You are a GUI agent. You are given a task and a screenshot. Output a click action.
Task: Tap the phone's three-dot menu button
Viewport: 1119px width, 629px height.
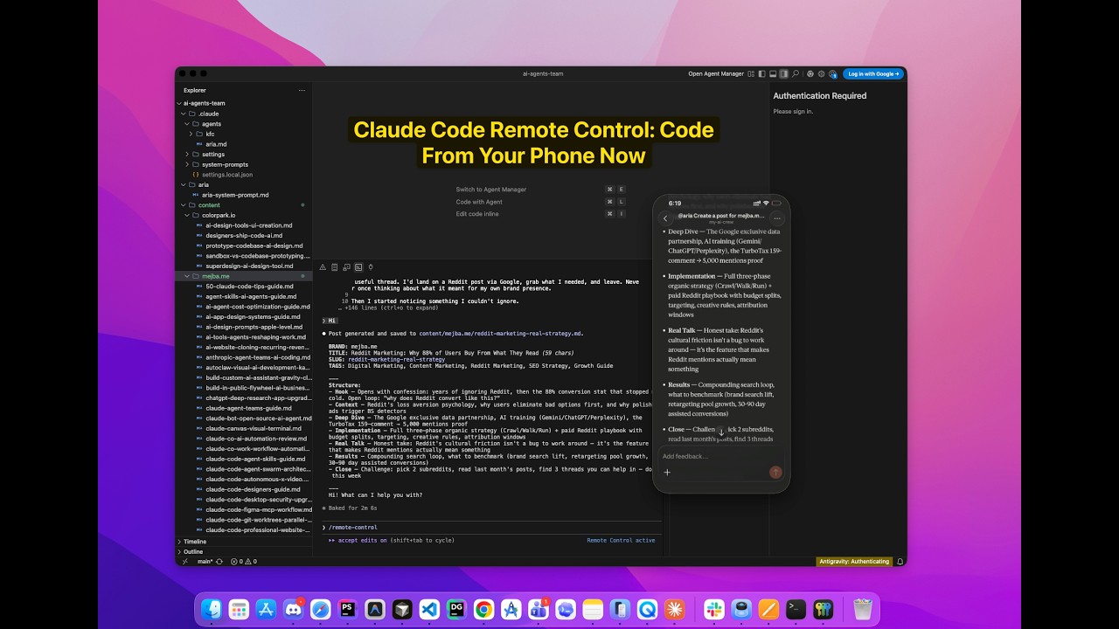tap(776, 218)
